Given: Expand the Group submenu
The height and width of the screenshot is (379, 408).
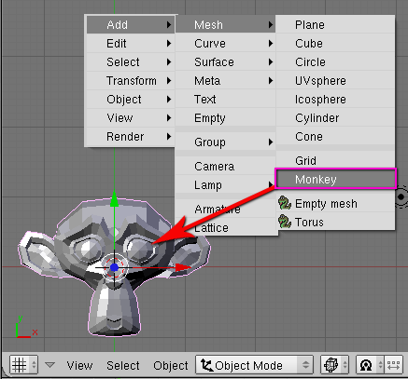Looking at the screenshot, I should [x=225, y=142].
